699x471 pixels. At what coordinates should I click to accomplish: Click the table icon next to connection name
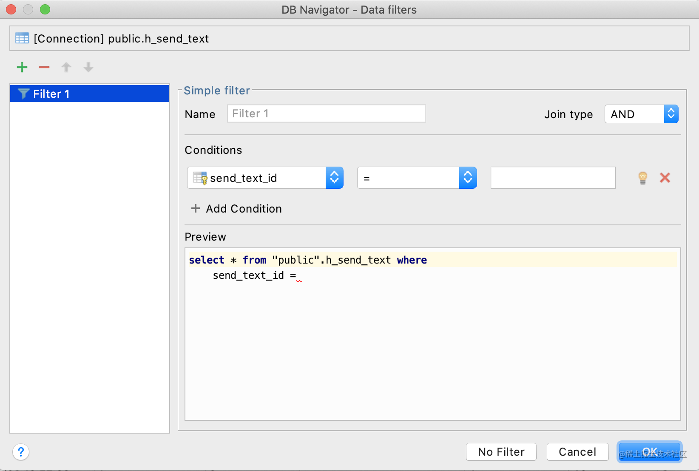click(x=22, y=38)
